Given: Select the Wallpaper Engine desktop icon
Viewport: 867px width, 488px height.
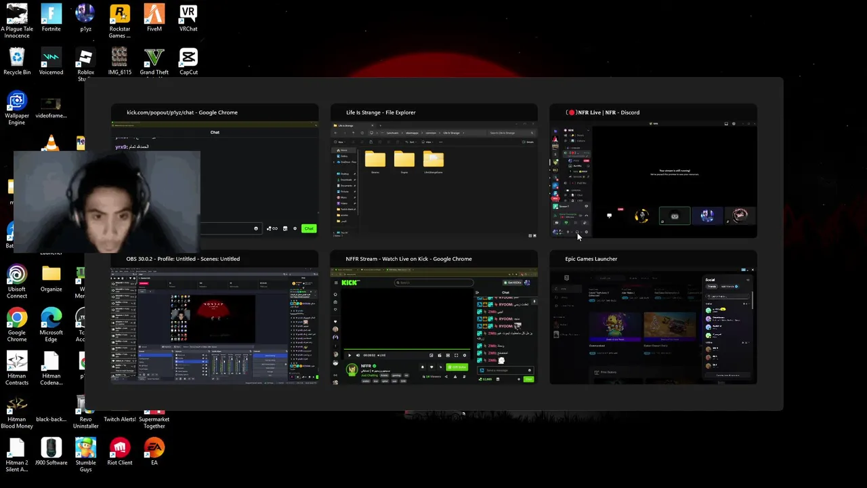Looking at the screenshot, I should [x=17, y=108].
